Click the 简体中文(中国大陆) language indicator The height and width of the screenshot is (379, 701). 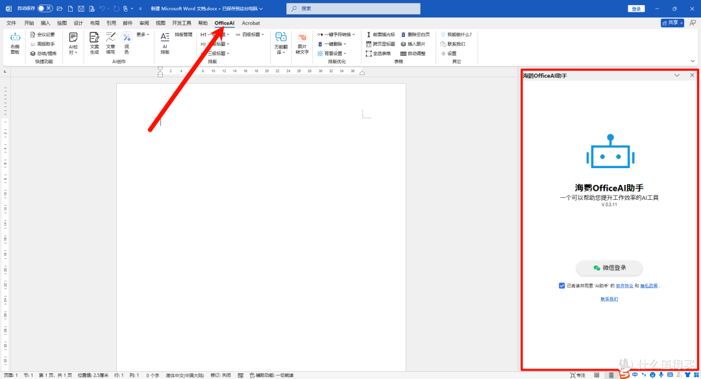point(184,375)
